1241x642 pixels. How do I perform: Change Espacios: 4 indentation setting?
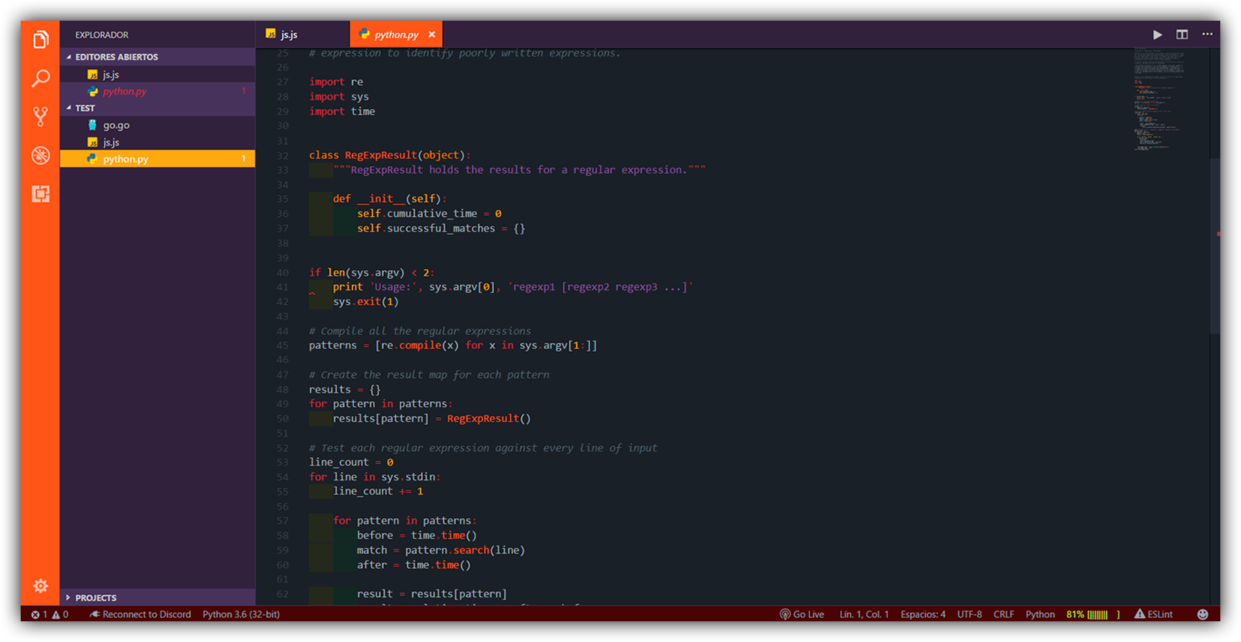tap(923, 614)
